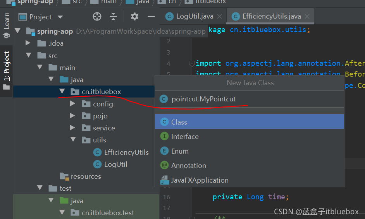The width and height of the screenshot is (365, 219).
Task: Click the service package folder icon
Action: 86,128
